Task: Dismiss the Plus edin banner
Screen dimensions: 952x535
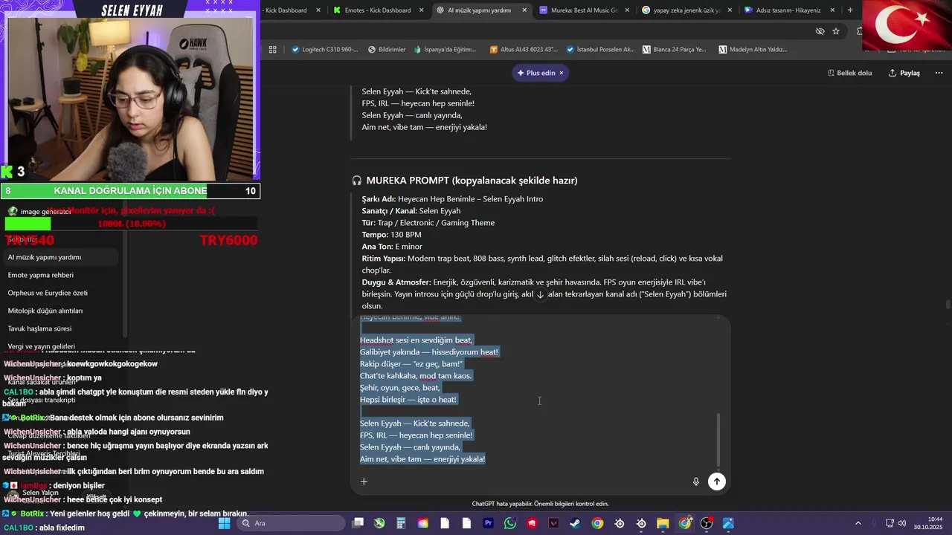Action: (562, 73)
